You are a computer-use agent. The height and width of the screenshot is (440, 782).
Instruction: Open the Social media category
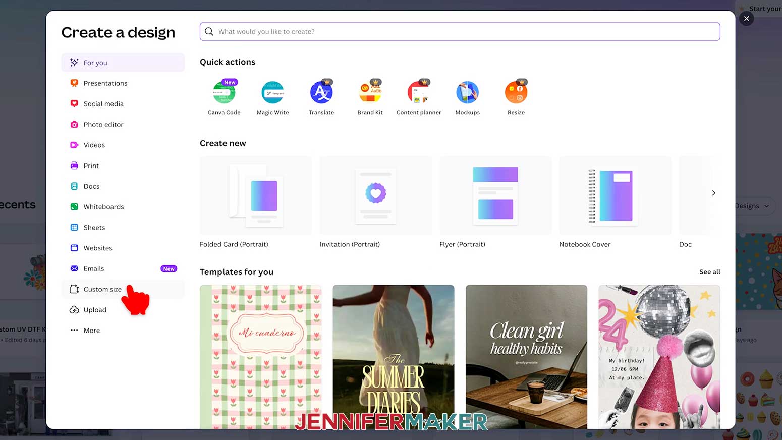click(x=123, y=104)
